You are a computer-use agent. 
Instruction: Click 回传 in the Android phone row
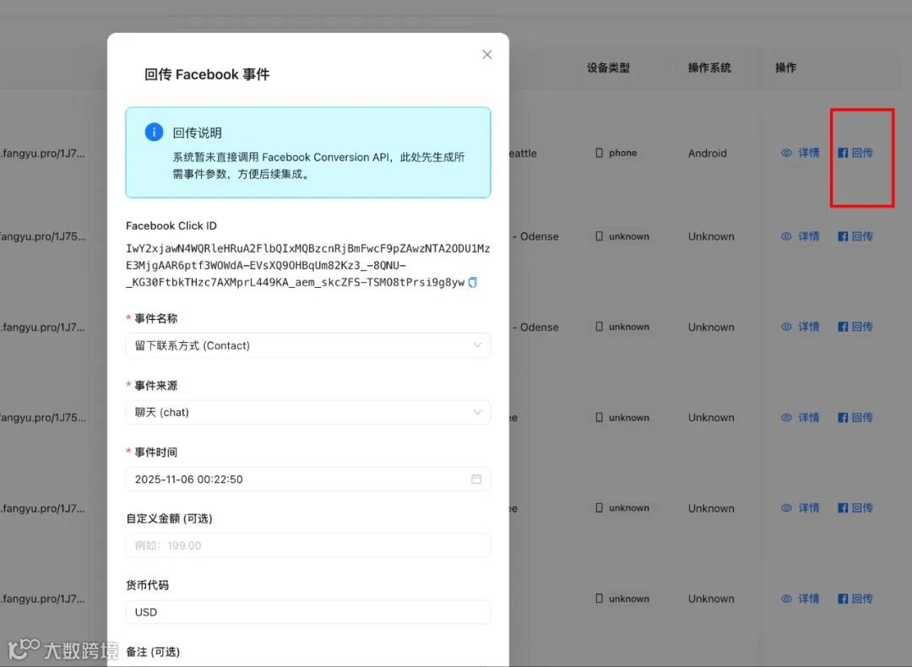pyautogui.click(x=855, y=153)
